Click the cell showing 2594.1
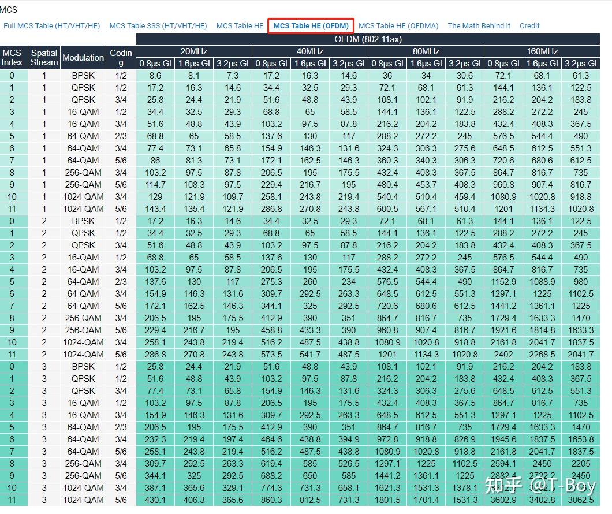The height and width of the screenshot is (514, 612). click(x=503, y=464)
